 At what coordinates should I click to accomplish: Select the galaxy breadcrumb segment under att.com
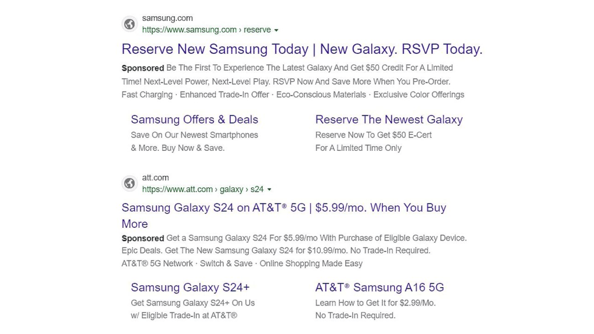pyautogui.click(x=231, y=189)
